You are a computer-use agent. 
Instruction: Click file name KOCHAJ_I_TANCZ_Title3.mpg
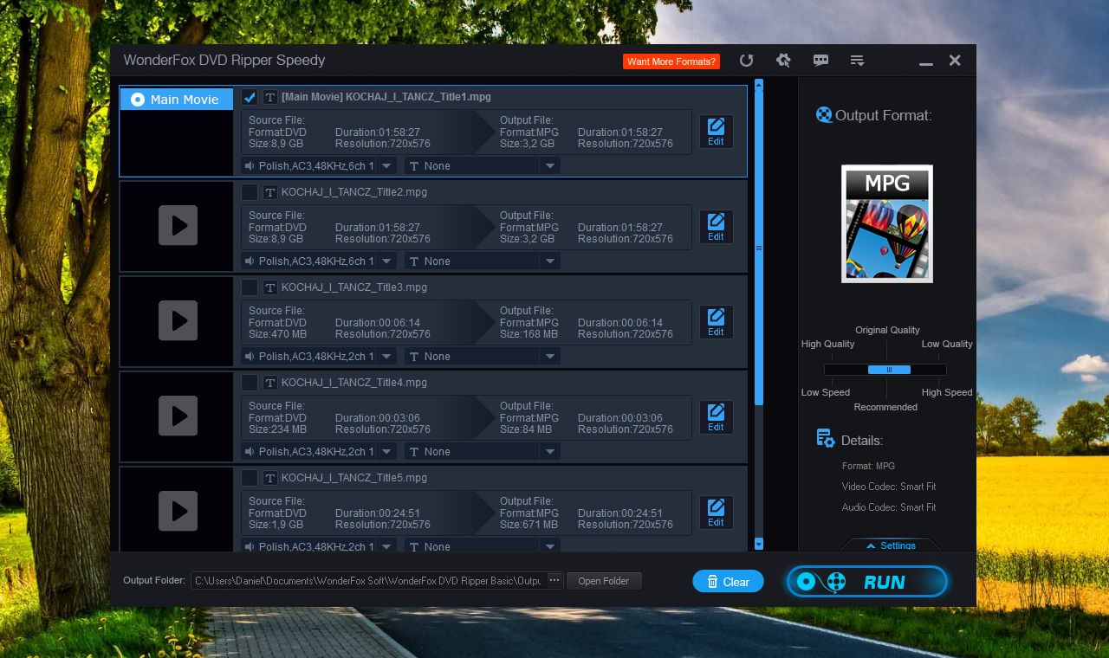pyautogui.click(x=354, y=287)
